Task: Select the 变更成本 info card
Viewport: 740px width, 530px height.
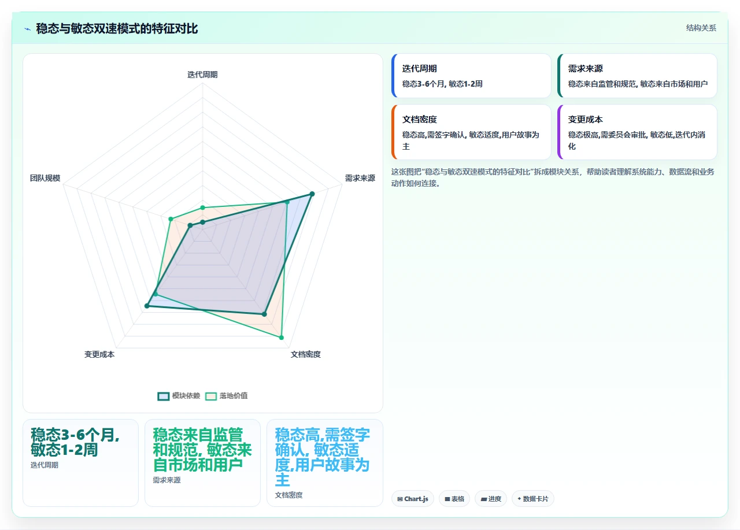Action: [637, 132]
